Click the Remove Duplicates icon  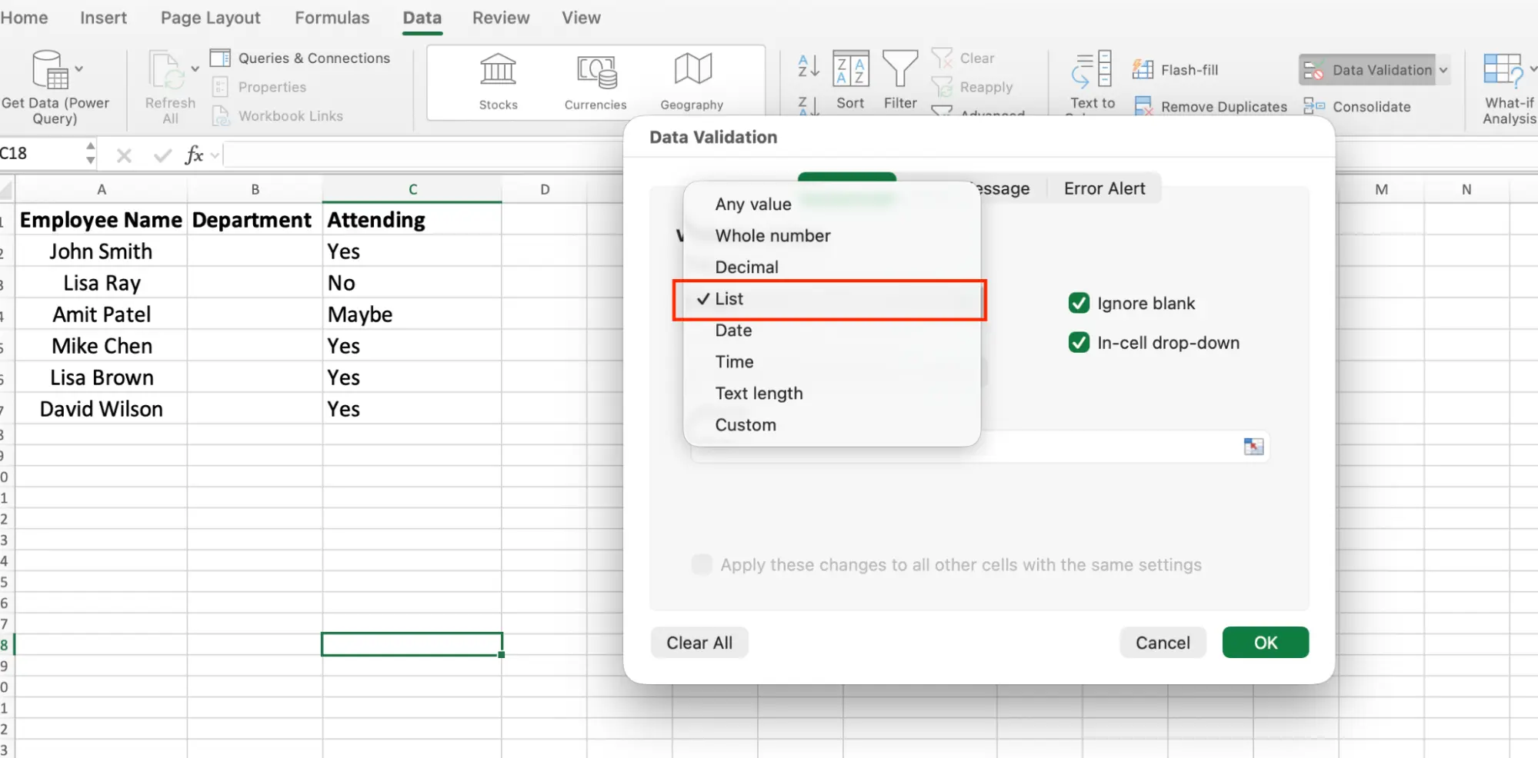pos(1144,106)
